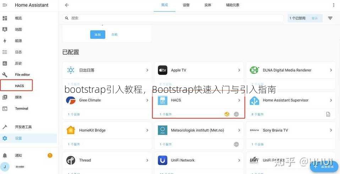The height and width of the screenshot is (174, 340).
Task: Click the 忽略 ignore button
Action: click(x=115, y=34)
